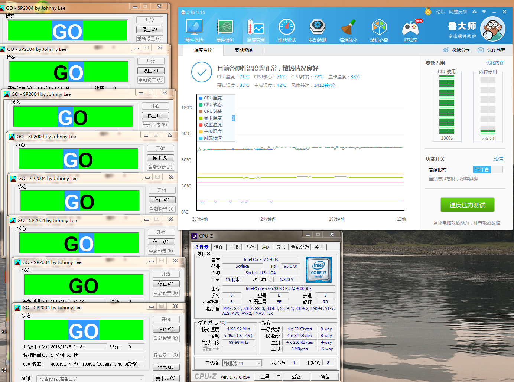Image resolution: width=514 pixels, height=382 pixels.
Task: Open 硬件检测 hardware detection icon
Action: pos(225,31)
